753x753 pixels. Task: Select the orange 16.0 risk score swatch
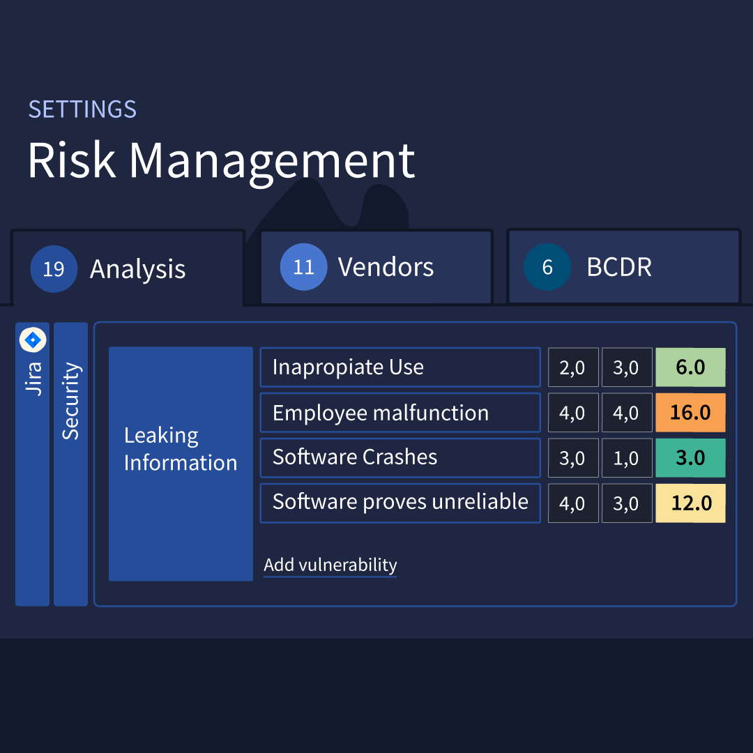pos(690,413)
